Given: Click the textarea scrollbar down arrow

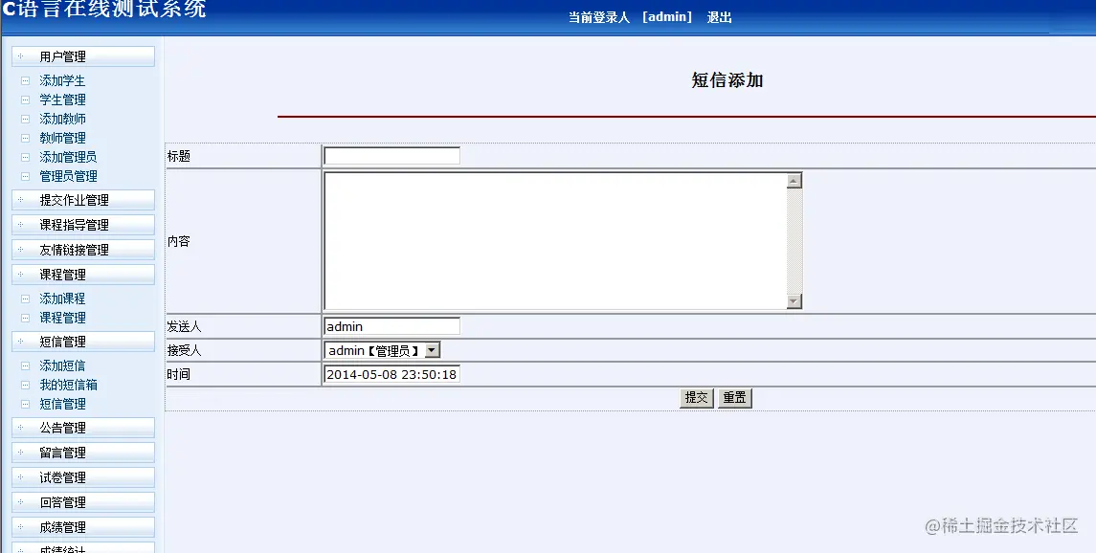Looking at the screenshot, I should (x=794, y=299).
